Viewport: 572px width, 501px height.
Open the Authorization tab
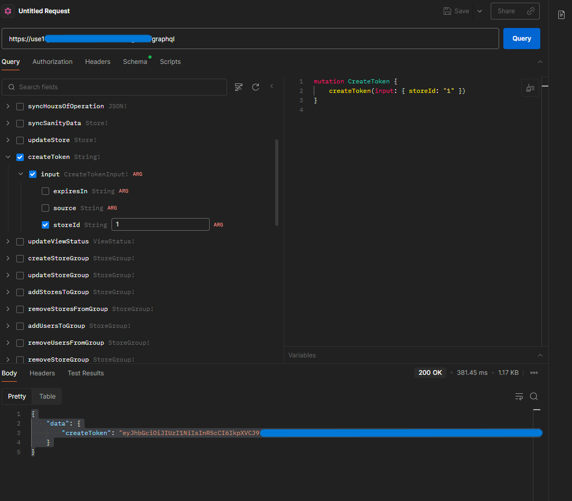tap(52, 62)
